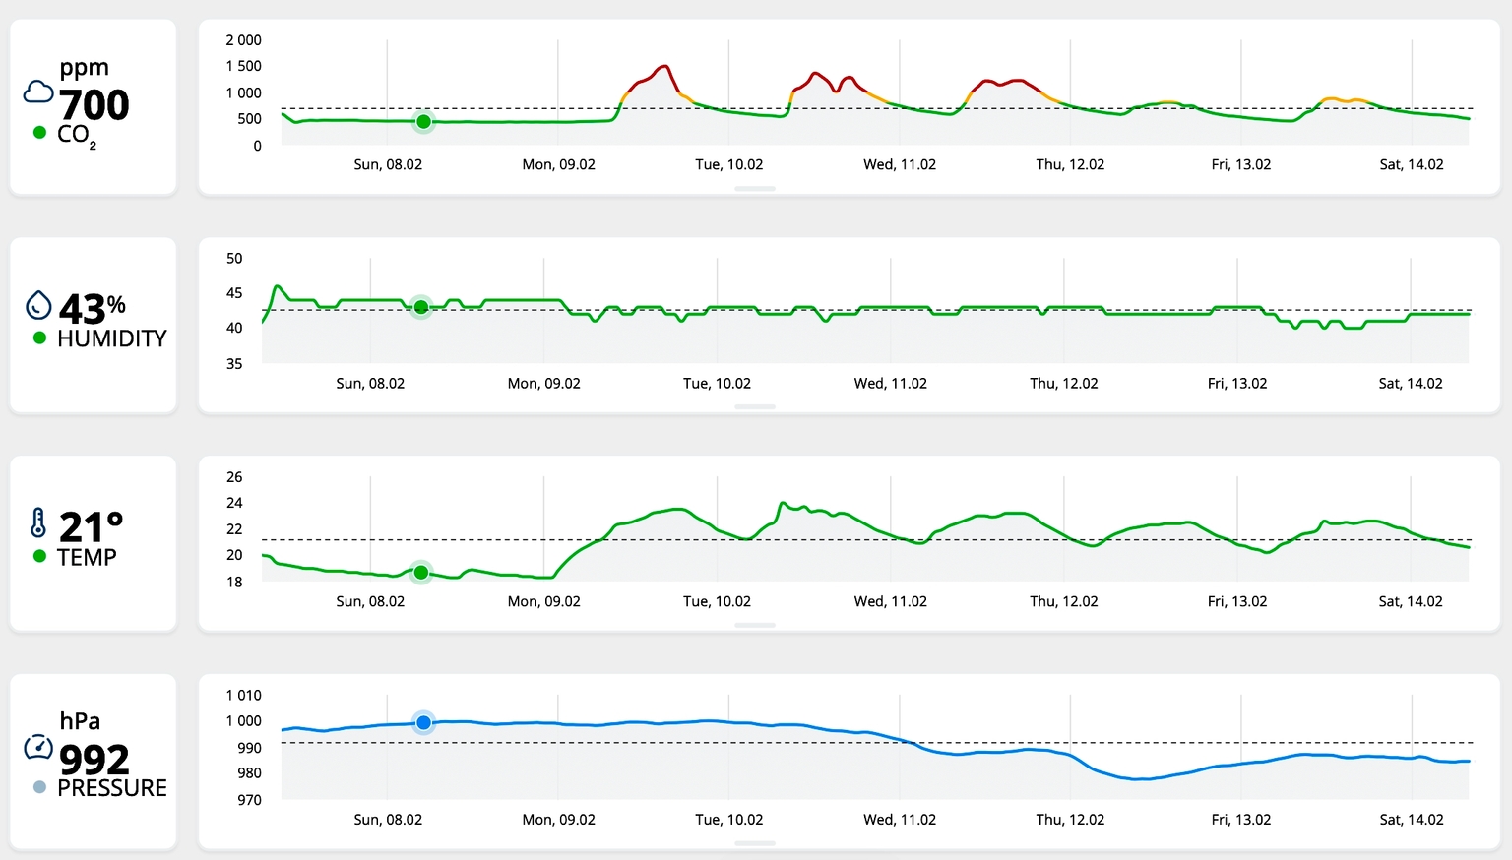Click the CO2 cloud icon
Viewport: 1512px width, 860px height.
pyautogui.click(x=38, y=92)
